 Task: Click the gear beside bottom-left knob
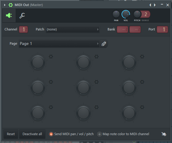(51, 107)
